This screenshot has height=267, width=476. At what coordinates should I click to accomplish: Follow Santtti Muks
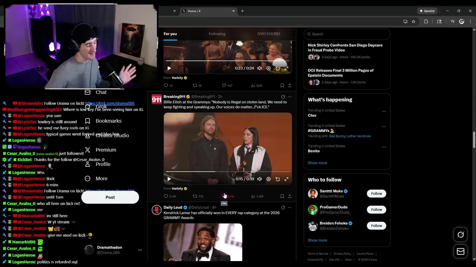pos(376,194)
